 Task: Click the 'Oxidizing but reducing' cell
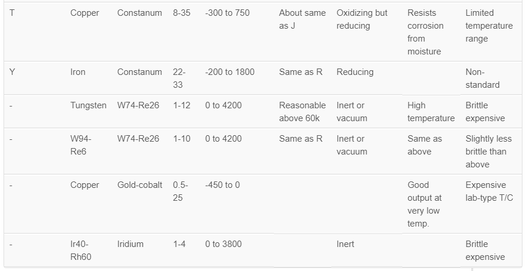(x=362, y=19)
